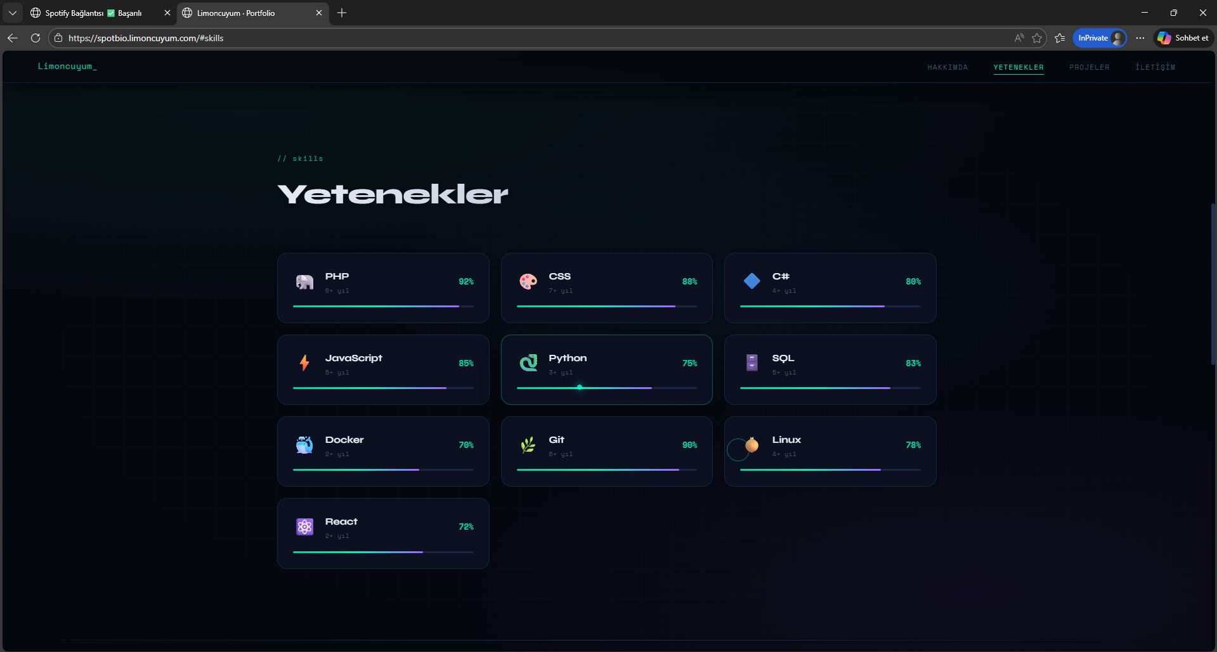Click the PHP elephant icon
The image size is (1217, 652).
pos(304,282)
